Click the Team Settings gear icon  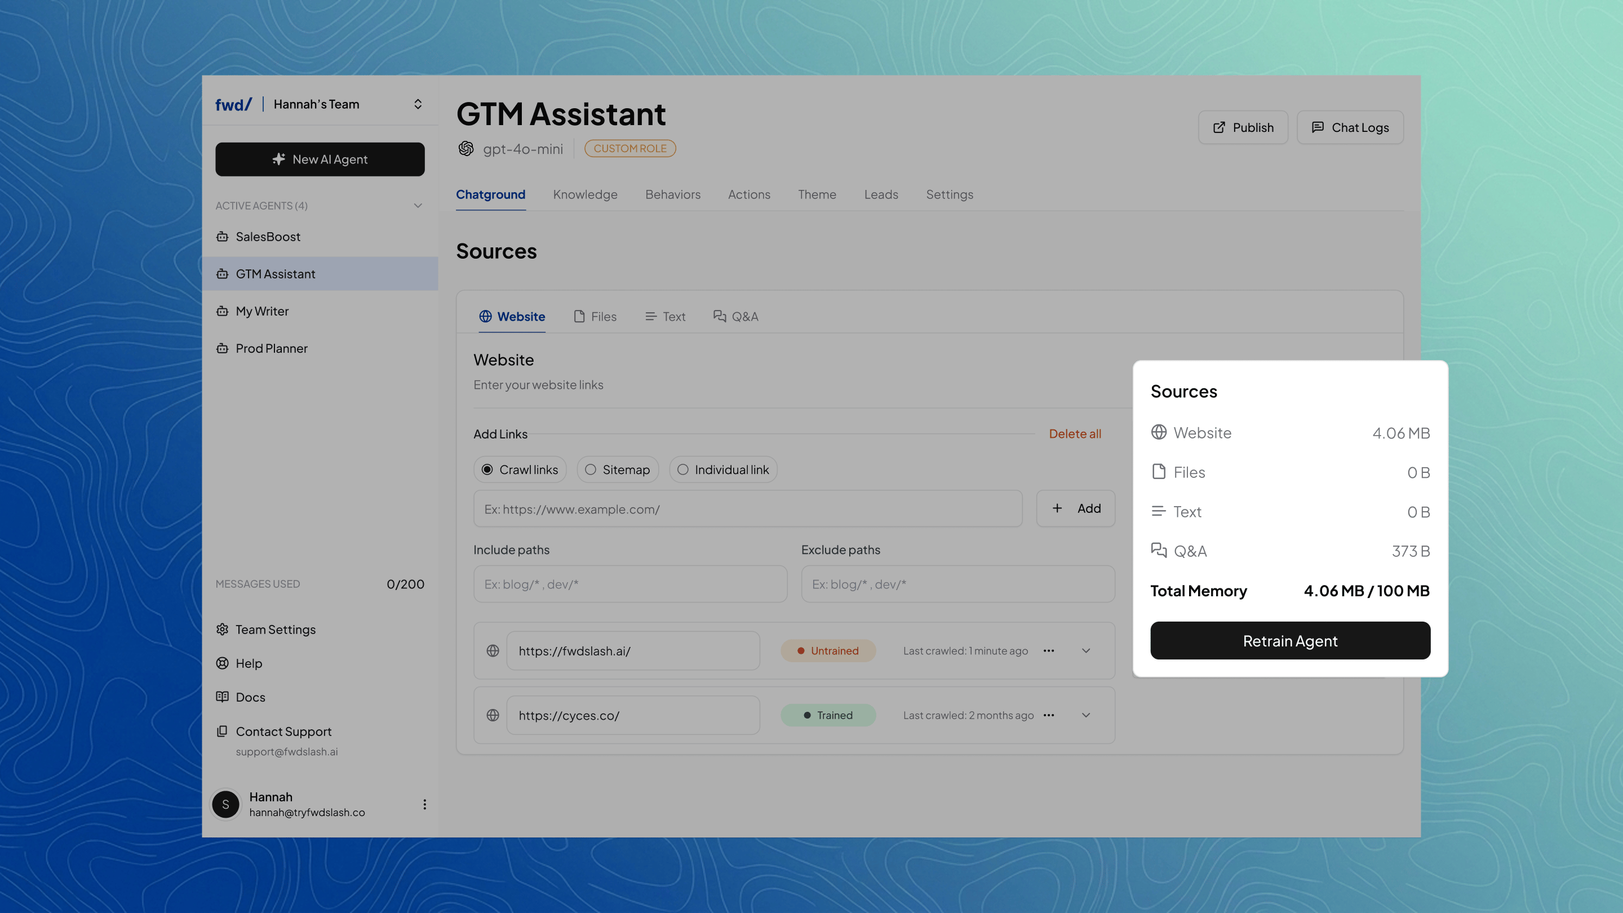pos(223,630)
